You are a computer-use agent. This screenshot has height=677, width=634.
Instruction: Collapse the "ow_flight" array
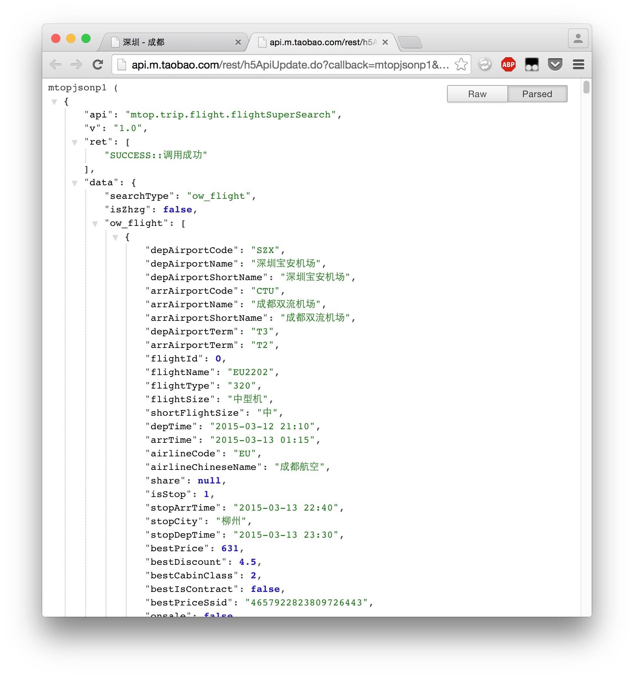(95, 224)
